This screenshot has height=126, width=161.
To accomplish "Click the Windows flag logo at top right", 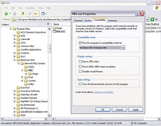I will [157, 8].
